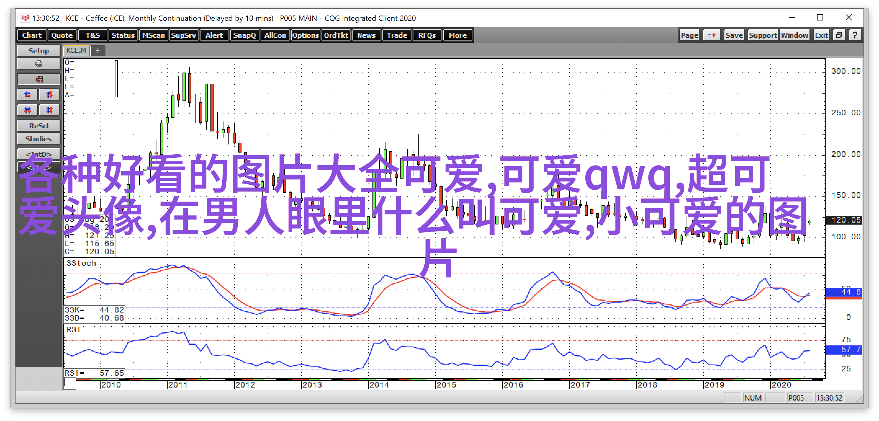Click the NUM status bar indicator
Screen dimensions: 879x421
point(753,398)
